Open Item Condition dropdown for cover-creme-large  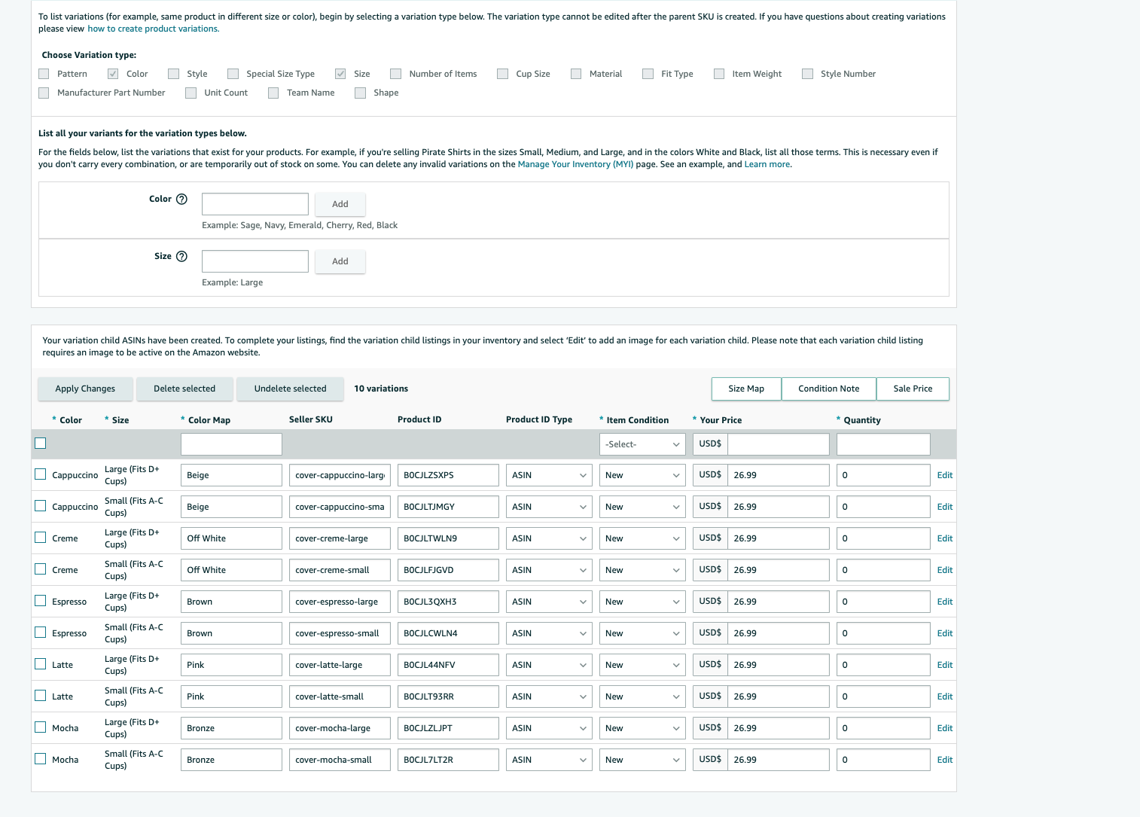[642, 538]
